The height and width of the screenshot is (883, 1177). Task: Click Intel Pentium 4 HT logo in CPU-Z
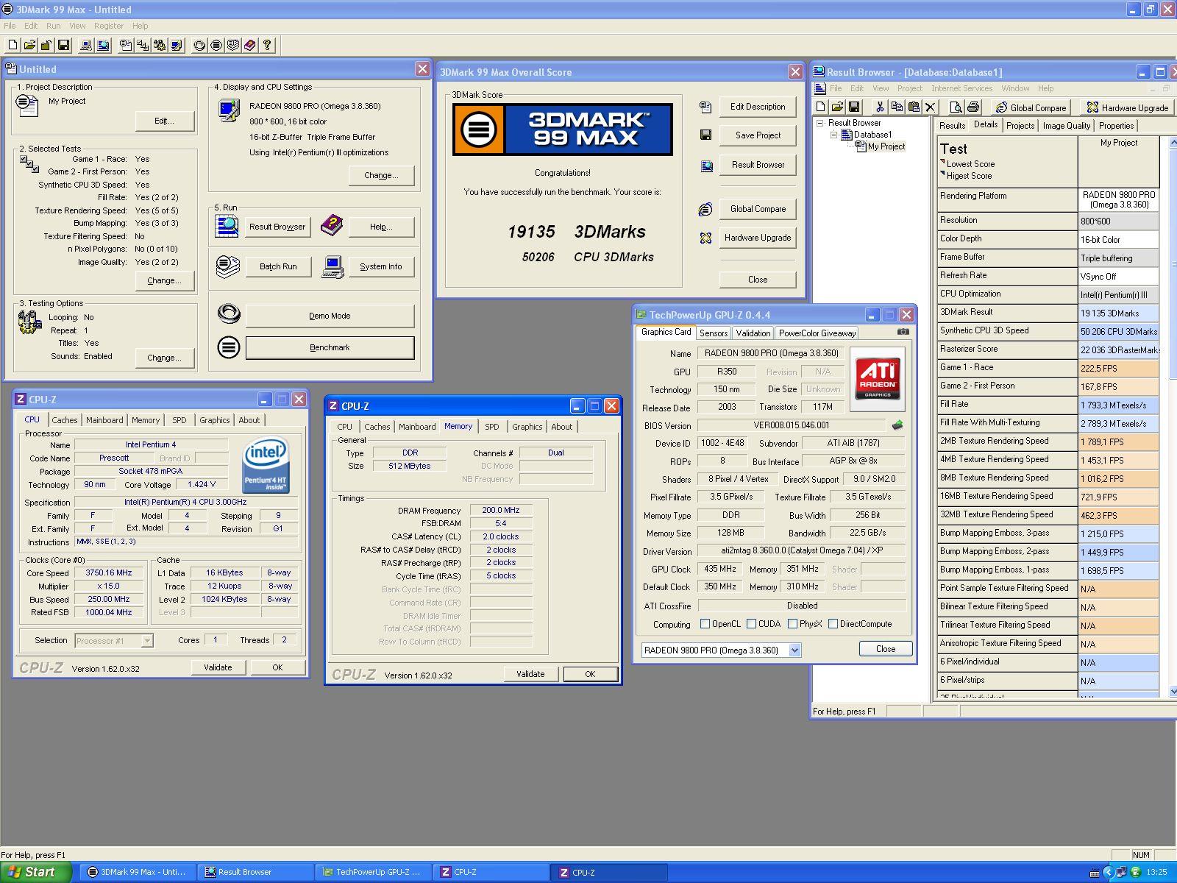click(x=266, y=465)
